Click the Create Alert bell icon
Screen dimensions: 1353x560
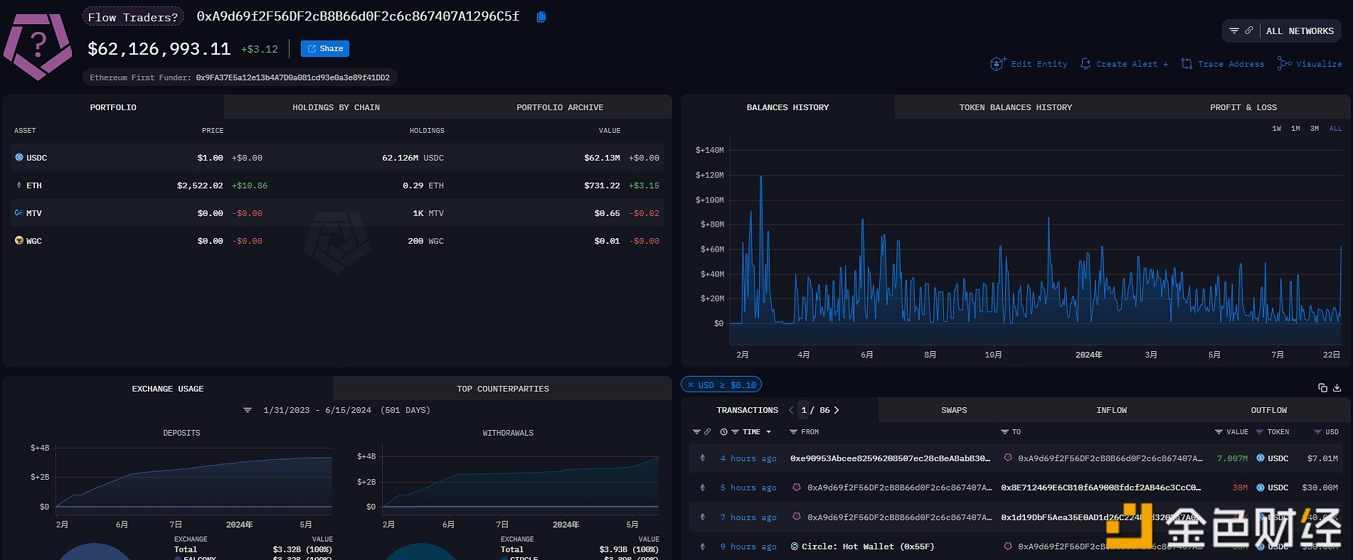tap(1086, 64)
